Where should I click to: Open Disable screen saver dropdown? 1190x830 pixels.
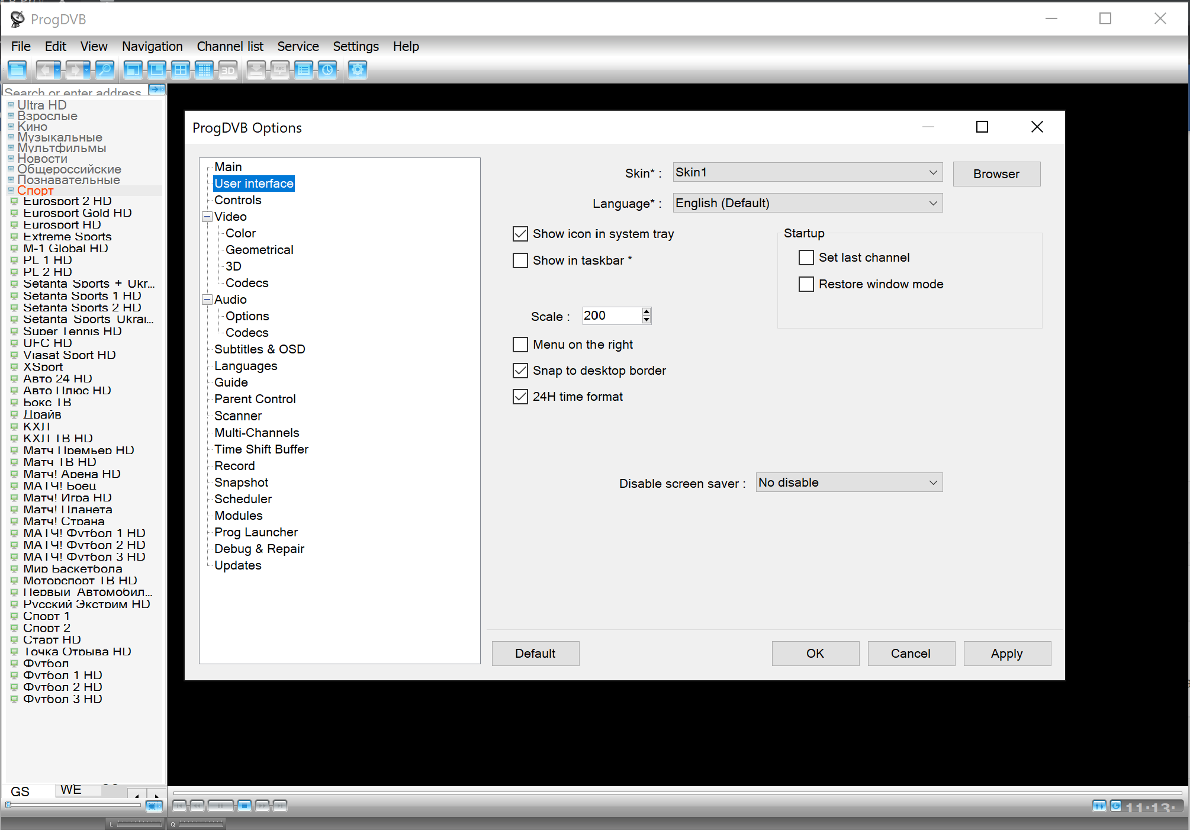point(849,482)
